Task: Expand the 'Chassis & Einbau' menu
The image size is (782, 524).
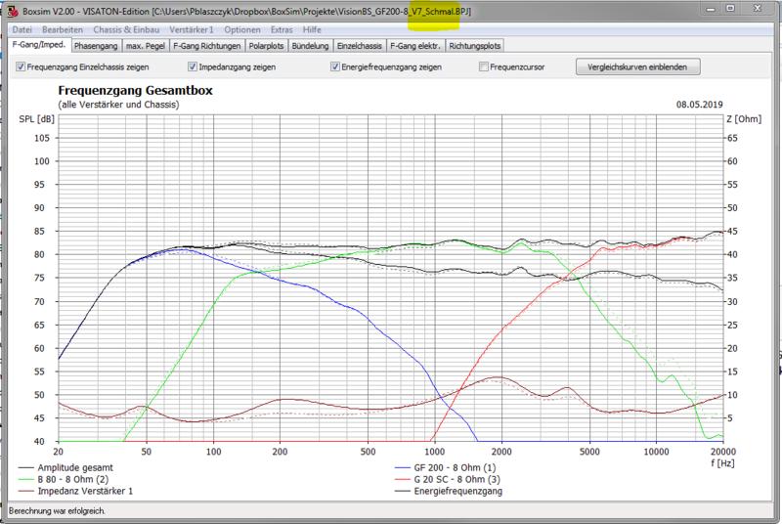Action: coord(128,30)
